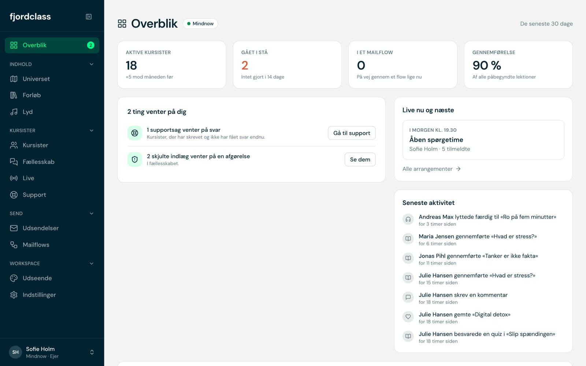Open the Åben spørgetime event card

pyautogui.click(x=483, y=140)
